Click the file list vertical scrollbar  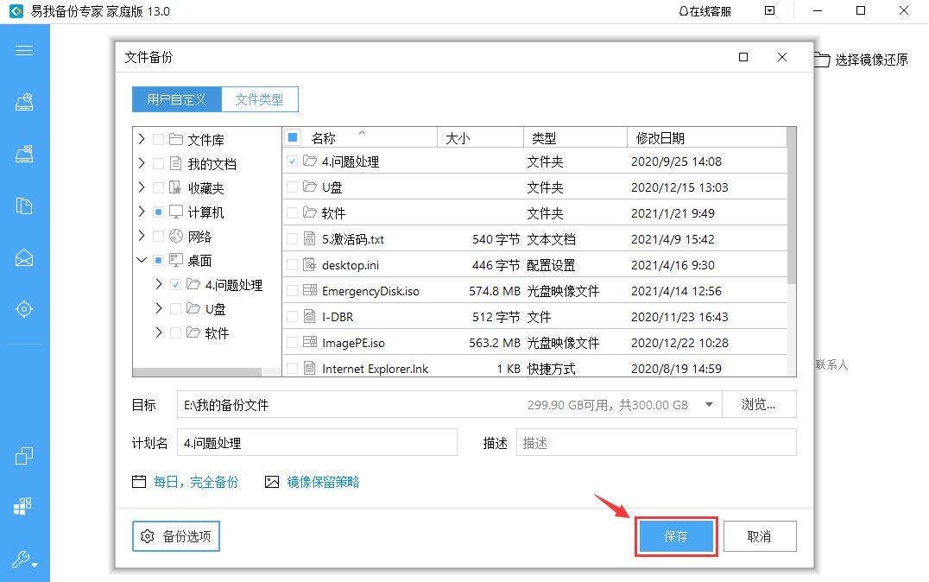[792, 205]
